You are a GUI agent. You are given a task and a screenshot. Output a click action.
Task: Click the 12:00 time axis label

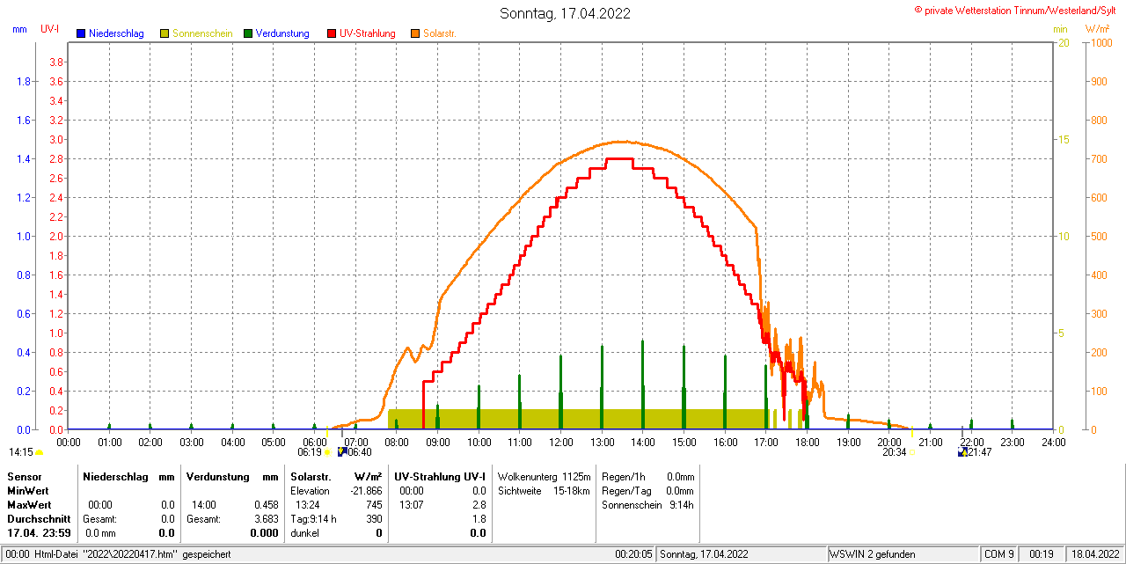point(561,442)
